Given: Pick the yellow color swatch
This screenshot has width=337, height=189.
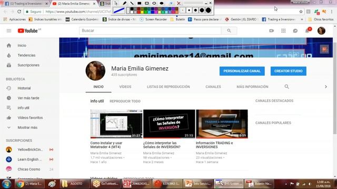Looking at the screenshot, I should pyautogui.click(x=142, y=12).
